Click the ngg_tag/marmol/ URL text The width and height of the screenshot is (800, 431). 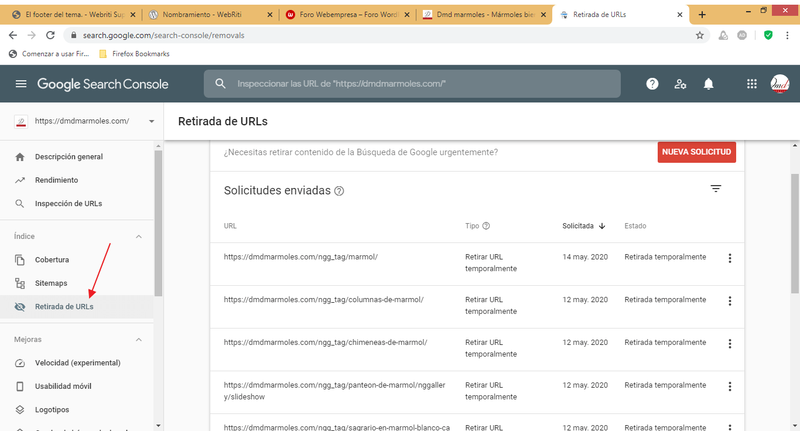[x=300, y=257]
